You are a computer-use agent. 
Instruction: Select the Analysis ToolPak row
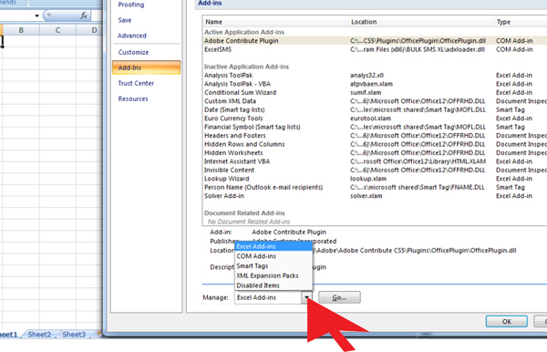[375, 76]
